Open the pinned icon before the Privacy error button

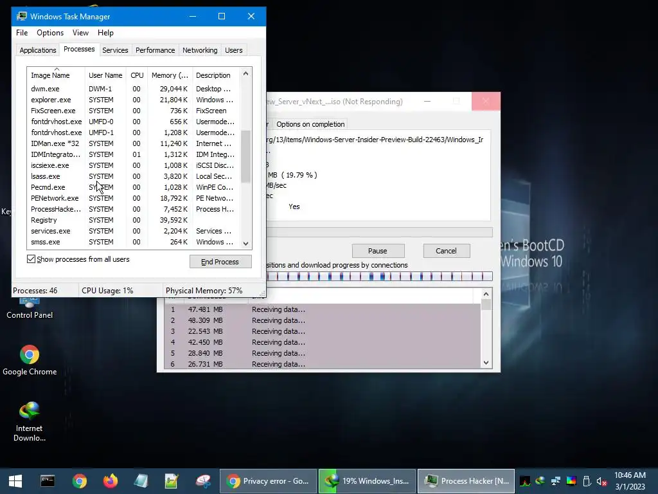203,481
